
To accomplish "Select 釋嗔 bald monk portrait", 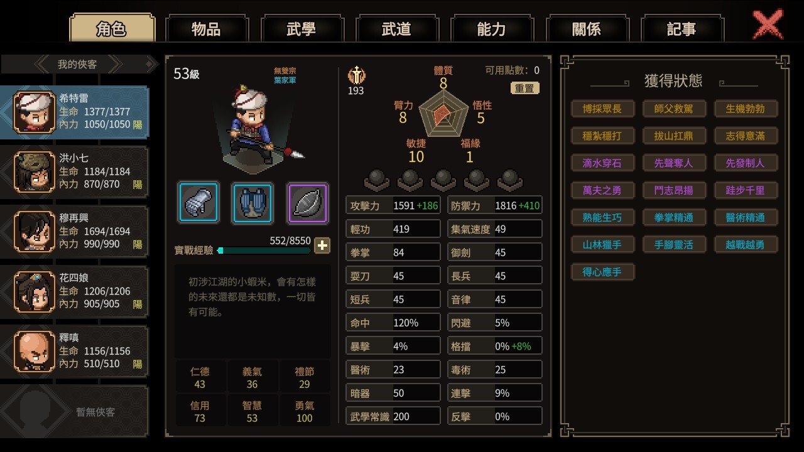I will 35,352.
